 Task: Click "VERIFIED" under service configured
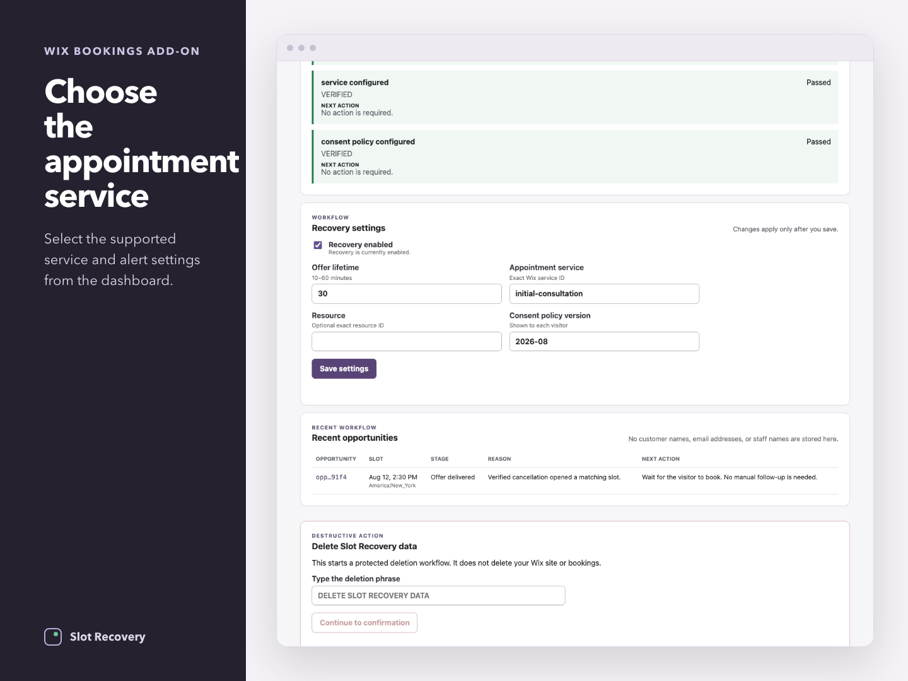337,95
